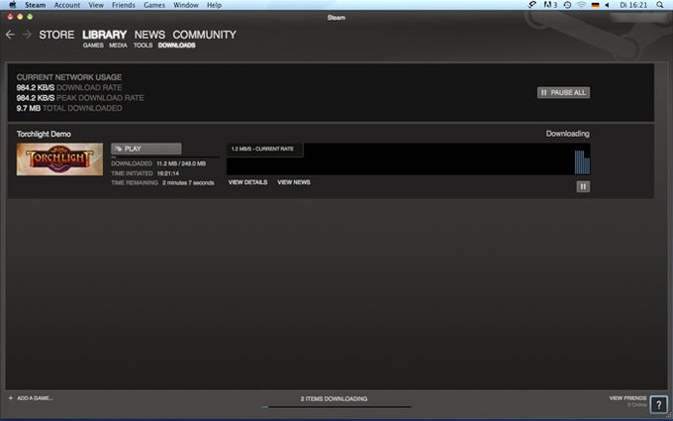Click the 2 ITEMS DOWNLOADING status text
Viewport: 673px width, 421px height.
[334, 398]
